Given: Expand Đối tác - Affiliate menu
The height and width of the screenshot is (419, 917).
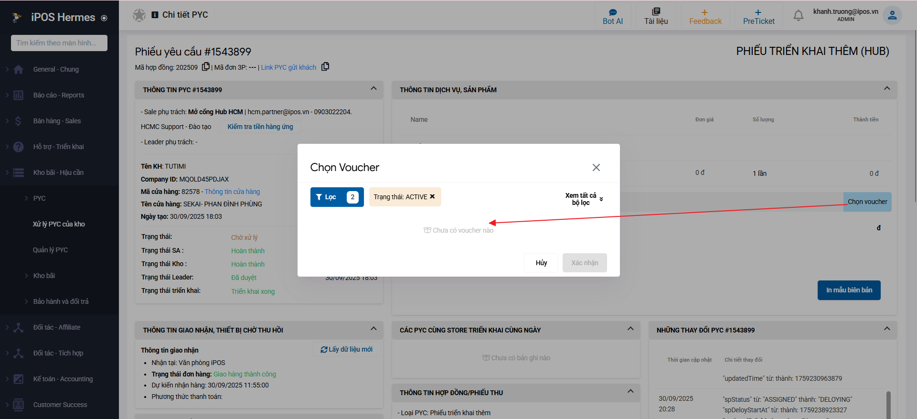Looking at the screenshot, I should tap(59, 327).
